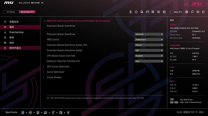Image resolution: width=208 pixels, height=116 pixels.
Task: Click the performance gauge icon
Action: (147, 12)
